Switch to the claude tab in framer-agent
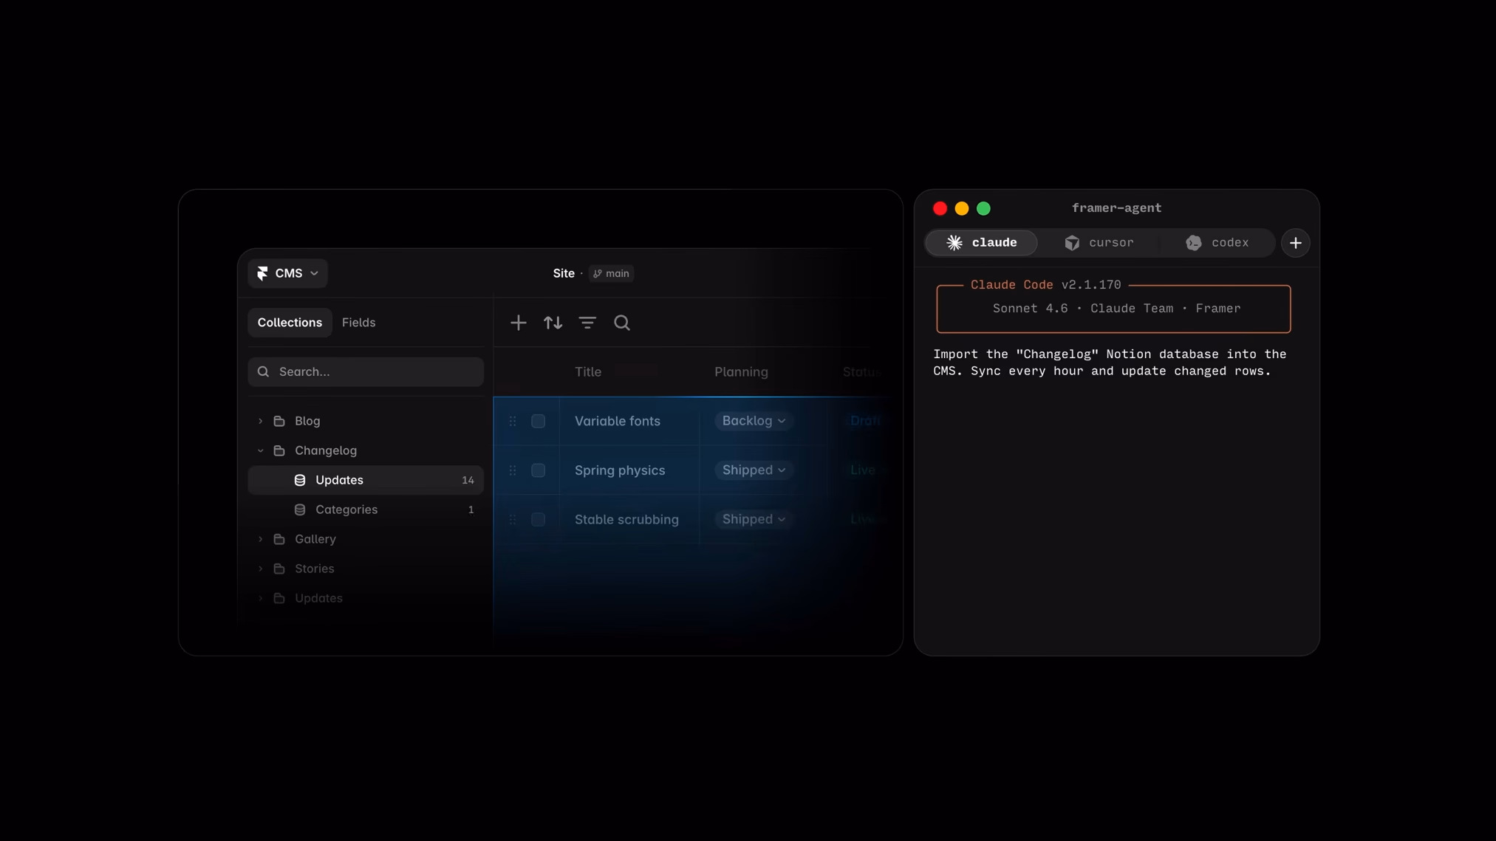1496x841 pixels. 981,243
